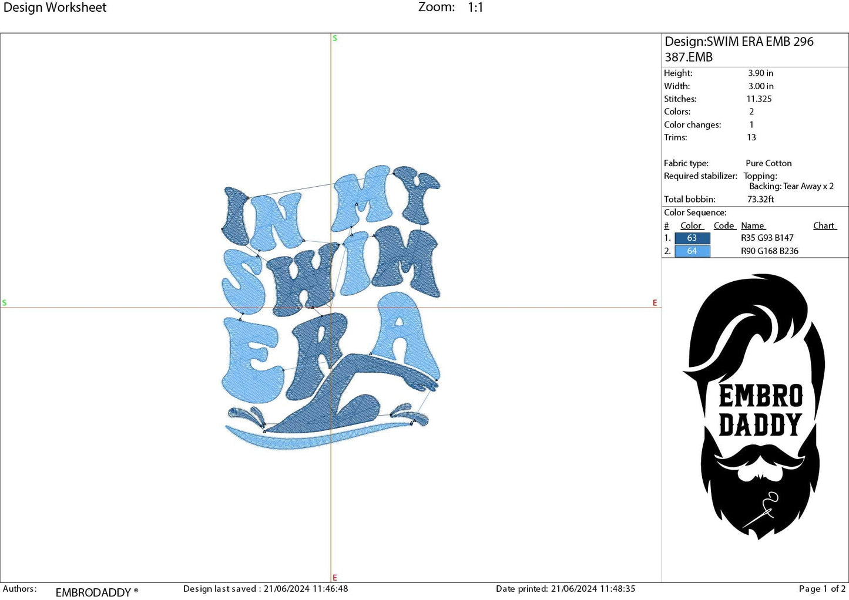Select the right-side E axis marker
The width and height of the screenshot is (849, 600).
pos(655,302)
